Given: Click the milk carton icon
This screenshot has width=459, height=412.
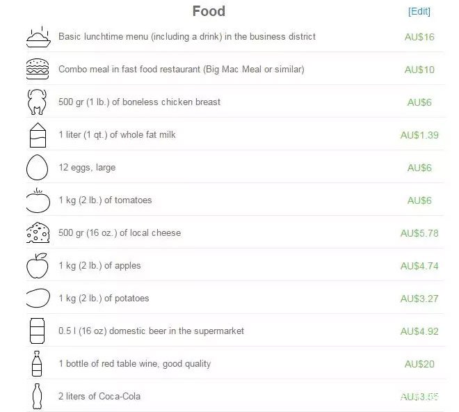Looking at the screenshot, I should [x=38, y=135].
